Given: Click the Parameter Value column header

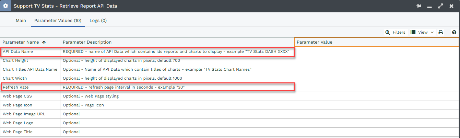Looking at the screenshot, I should (314, 42).
